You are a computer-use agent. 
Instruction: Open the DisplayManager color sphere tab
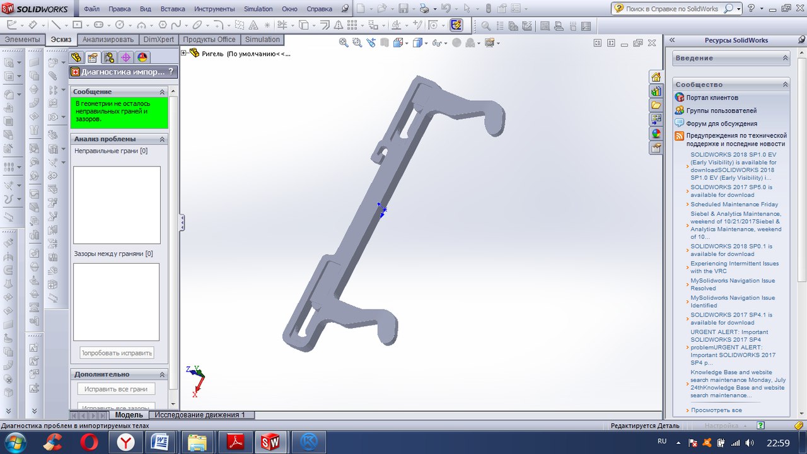(x=142, y=57)
